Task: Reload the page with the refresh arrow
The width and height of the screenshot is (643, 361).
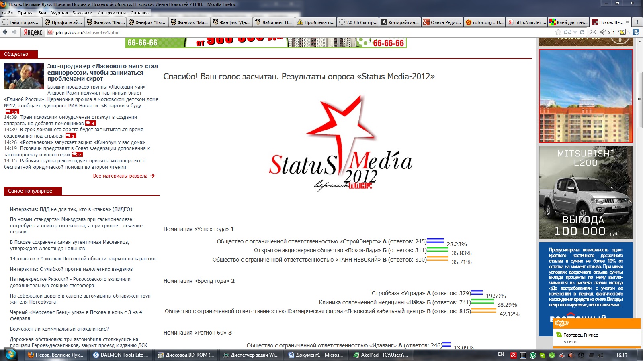Action: (x=582, y=32)
